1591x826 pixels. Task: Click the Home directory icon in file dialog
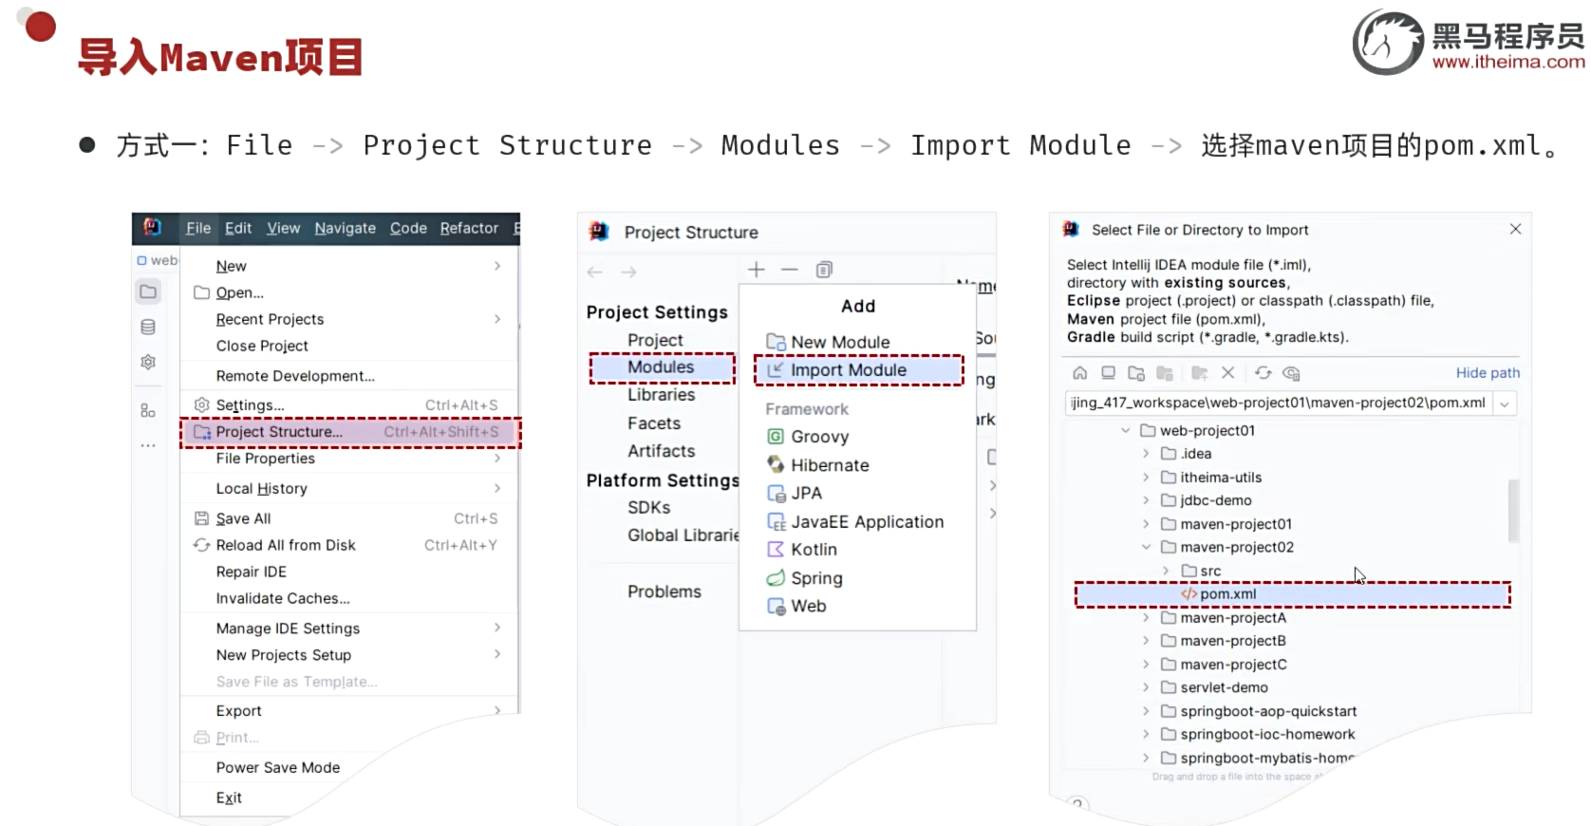tap(1079, 373)
